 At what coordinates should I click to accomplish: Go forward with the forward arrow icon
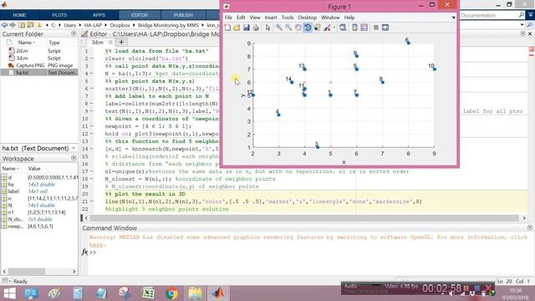pyautogui.click(x=13, y=25)
